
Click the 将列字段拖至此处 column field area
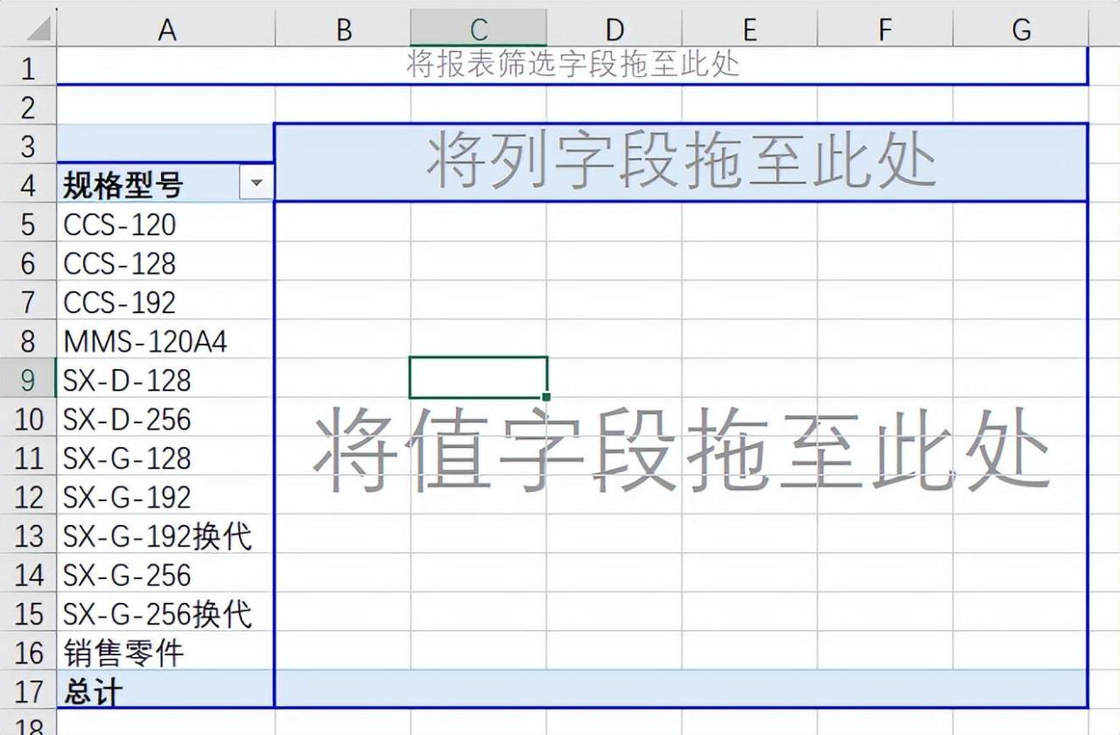pyautogui.click(x=681, y=162)
